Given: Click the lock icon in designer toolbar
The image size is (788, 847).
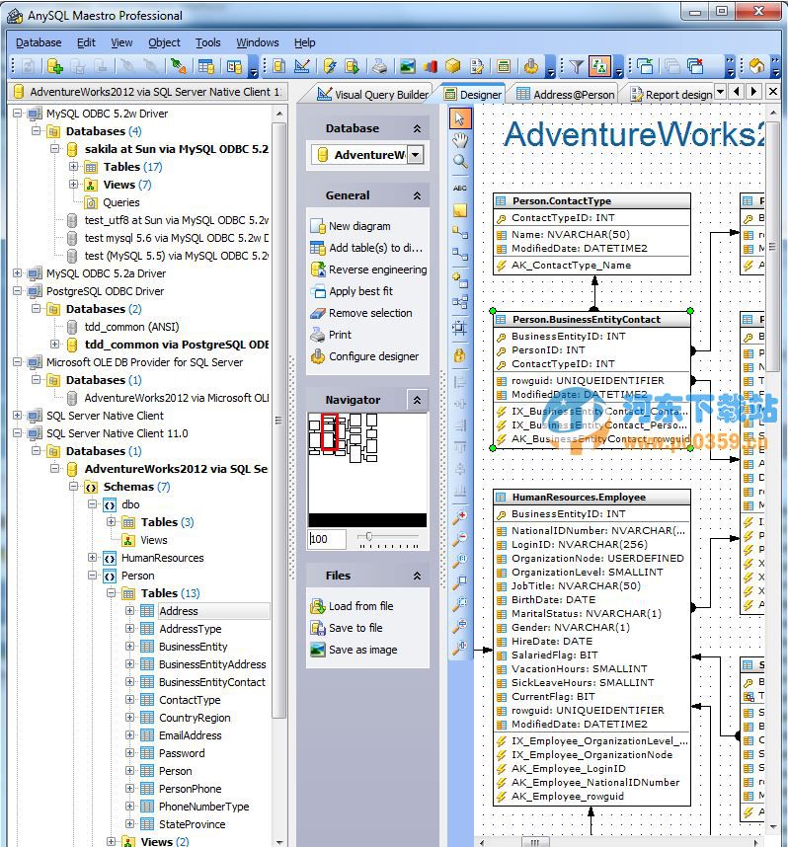Looking at the screenshot, I should click(460, 355).
